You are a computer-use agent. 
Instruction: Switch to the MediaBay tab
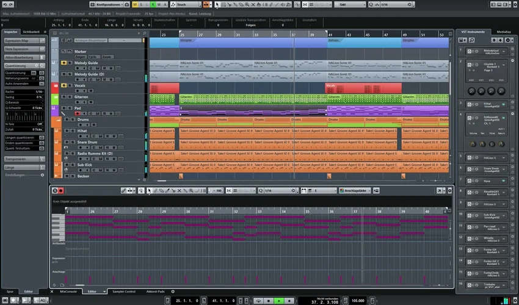click(504, 32)
